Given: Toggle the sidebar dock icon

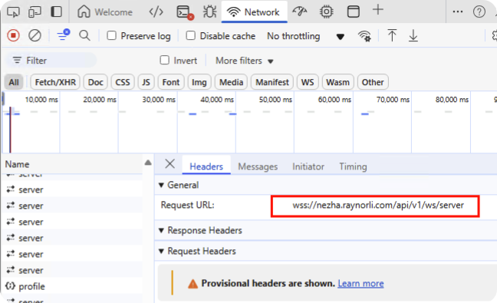Looking at the screenshot, I should 57,12.
